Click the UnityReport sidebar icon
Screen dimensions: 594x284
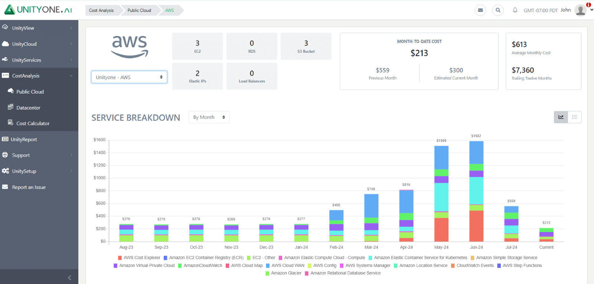coord(5,139)
